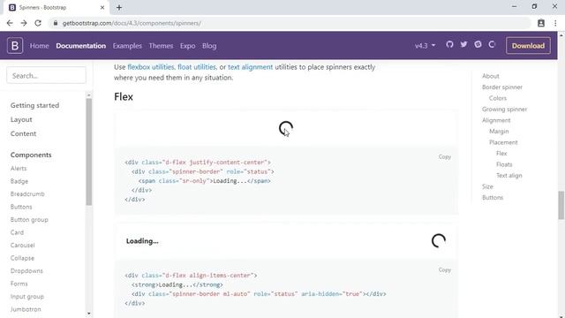Viewport: 565px width, 318px height.
Task: Open Collapse component page
Action: (22, 258)
